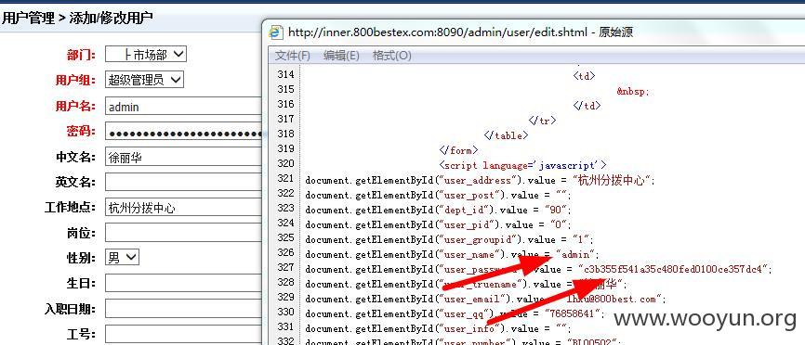The height and width of the screenshot is (345, 805).
Task: Click the user_qq value 76858641
Action: coord(573,313)
